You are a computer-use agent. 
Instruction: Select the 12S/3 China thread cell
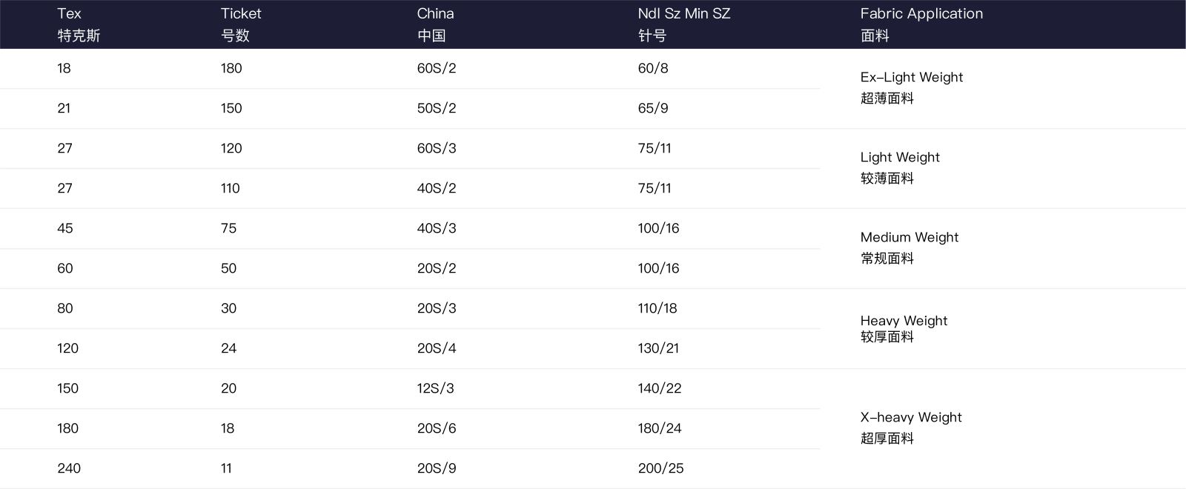435,388
